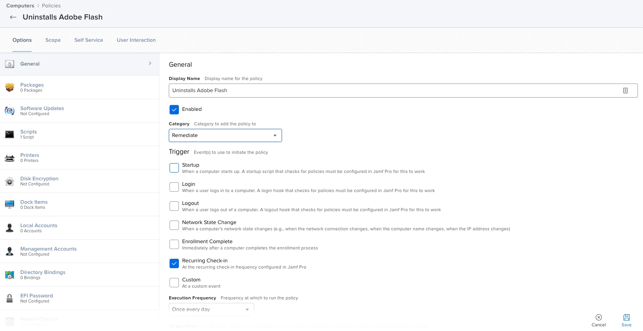Click the Save floppy disk icon

[x=627, y=317]
